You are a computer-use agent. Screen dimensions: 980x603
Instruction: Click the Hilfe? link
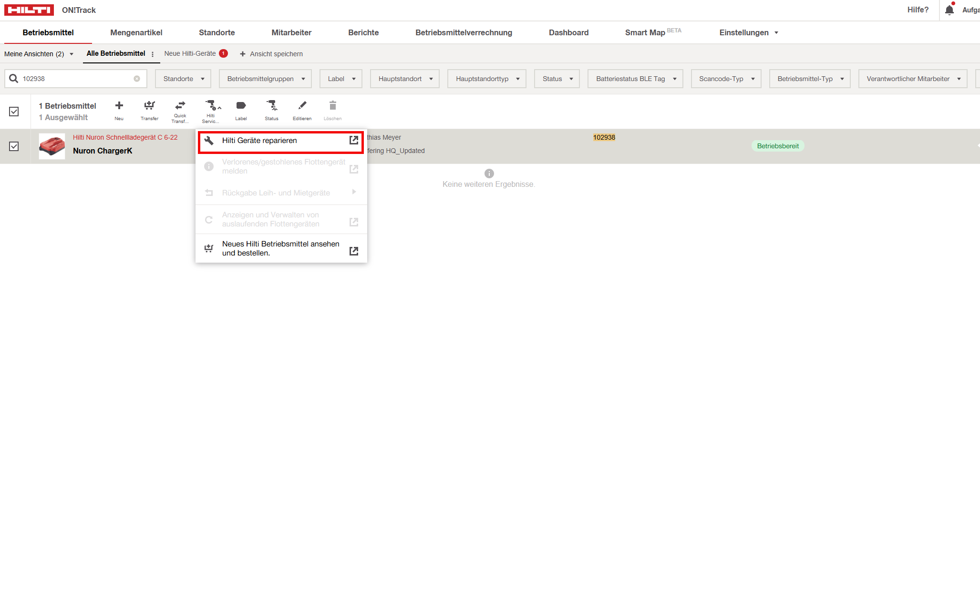(x=918, y=10)
